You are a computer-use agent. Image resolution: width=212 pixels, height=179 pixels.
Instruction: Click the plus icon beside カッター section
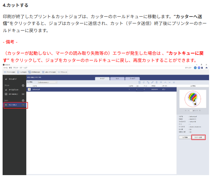(23, 101)
